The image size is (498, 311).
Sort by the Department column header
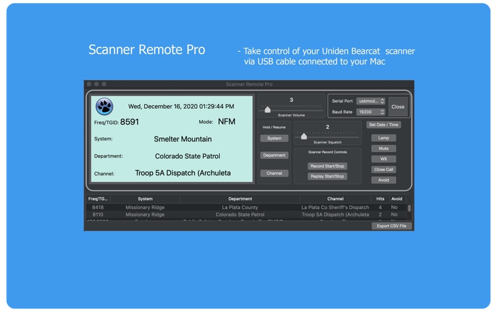point(240,198)
